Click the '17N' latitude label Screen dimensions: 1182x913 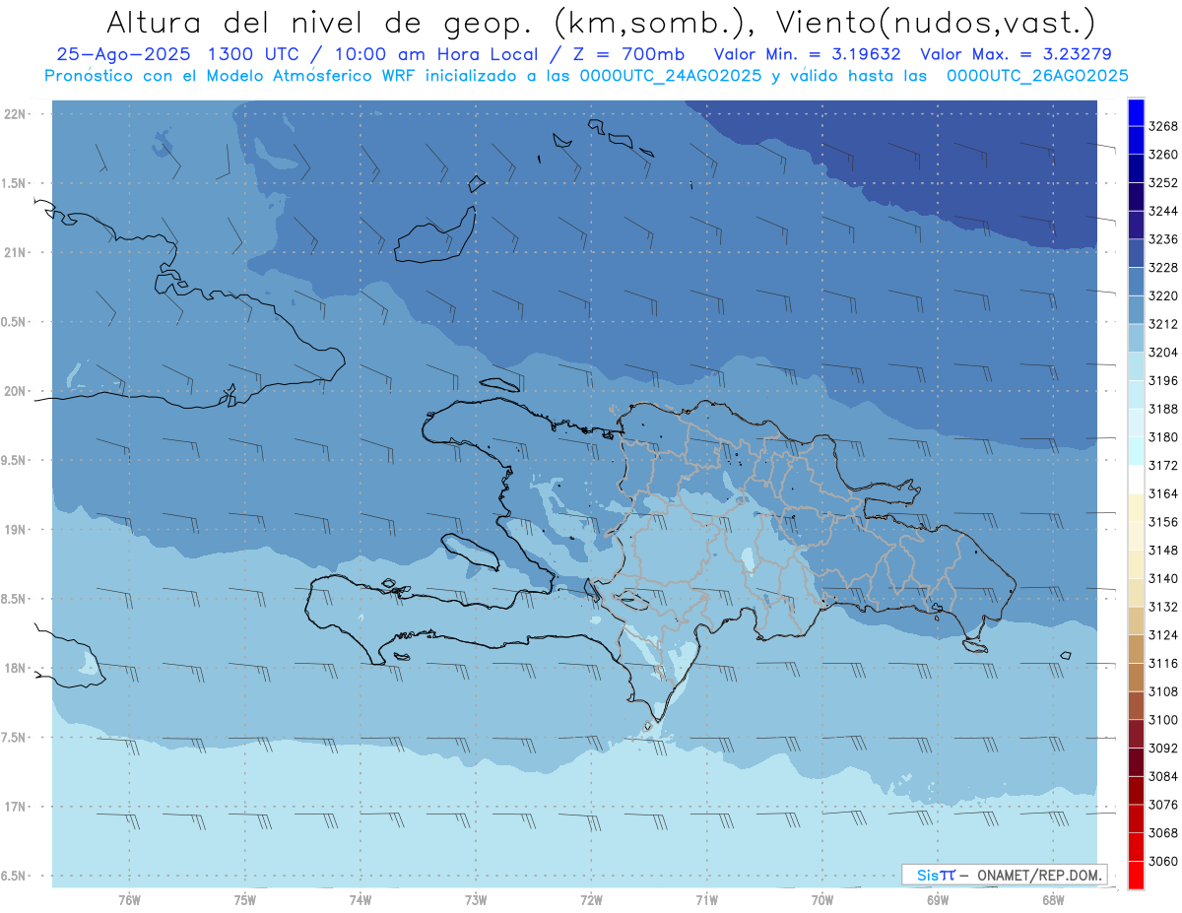click(16, 807)
